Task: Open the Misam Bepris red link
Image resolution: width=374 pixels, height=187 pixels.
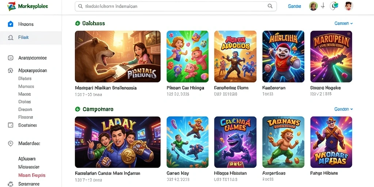Action: tap(32, 175)
